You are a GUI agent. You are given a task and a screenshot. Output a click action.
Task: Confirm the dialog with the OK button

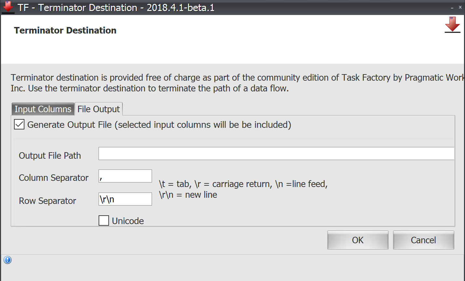(358, 240)
